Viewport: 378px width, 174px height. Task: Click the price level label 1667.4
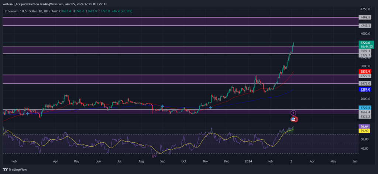365,112
